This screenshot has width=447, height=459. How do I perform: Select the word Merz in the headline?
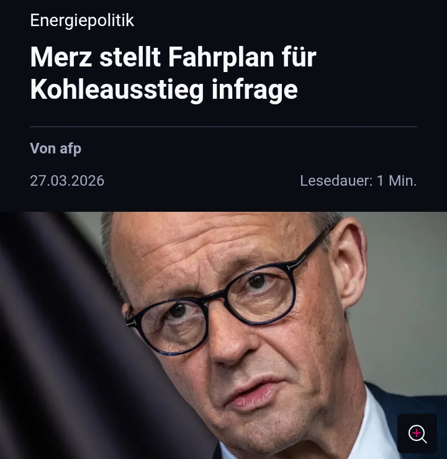click(x=61, y=57)
